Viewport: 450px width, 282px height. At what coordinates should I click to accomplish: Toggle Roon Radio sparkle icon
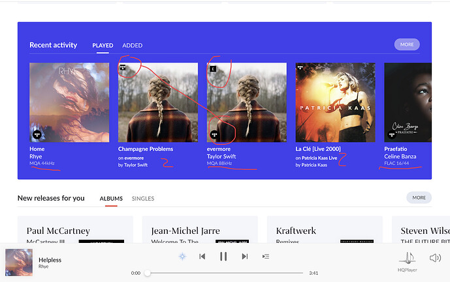[x=182, y=256]
